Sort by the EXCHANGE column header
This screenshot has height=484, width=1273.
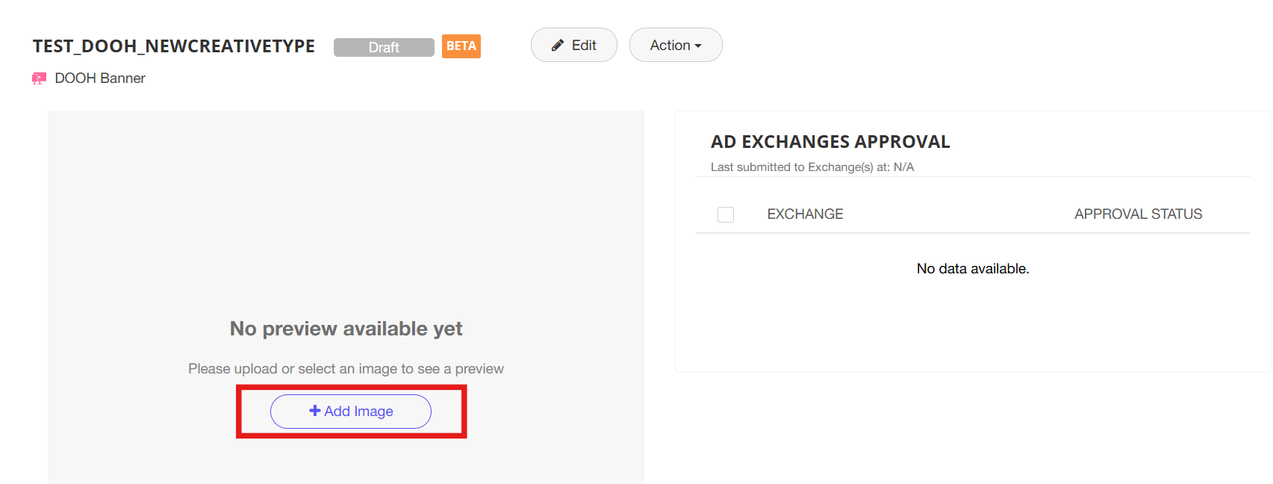tap(805, 214)
